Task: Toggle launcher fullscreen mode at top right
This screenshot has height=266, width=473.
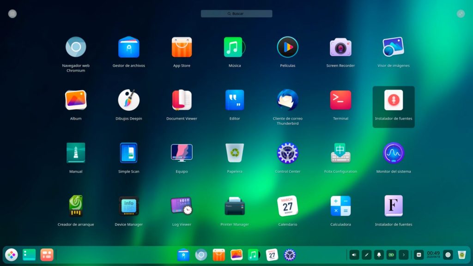Action: coord(461,13)
